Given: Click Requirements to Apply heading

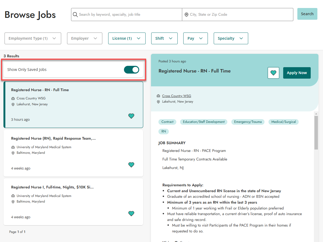Looking at the screenshot, I should pos(183,185).
